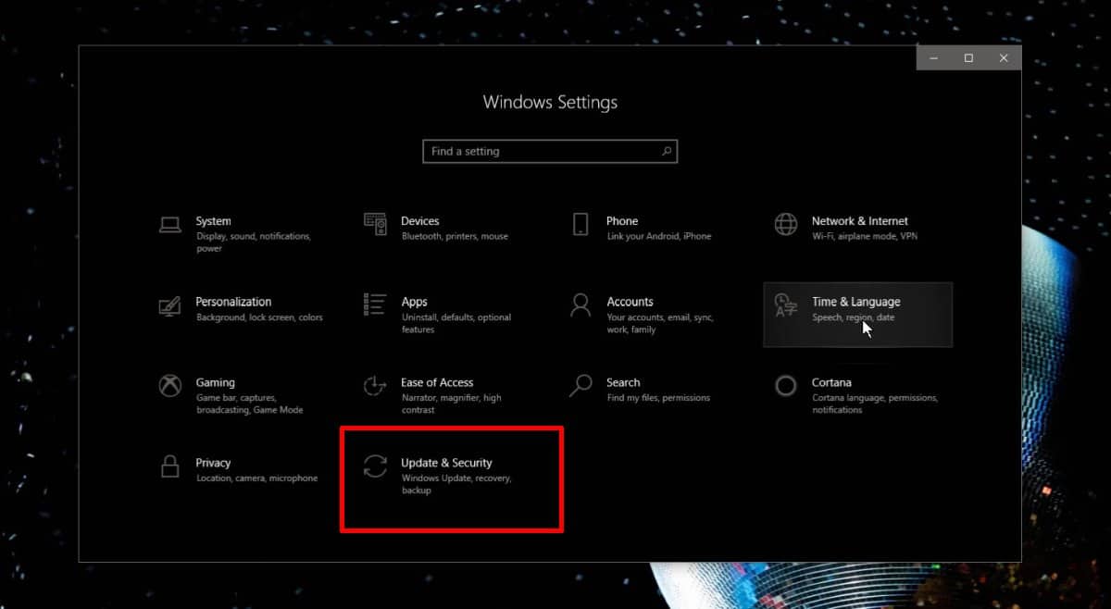Click the magnifier in the search box
The image size is (1111, 609).
pyautogui.click(x=666, y=151)
